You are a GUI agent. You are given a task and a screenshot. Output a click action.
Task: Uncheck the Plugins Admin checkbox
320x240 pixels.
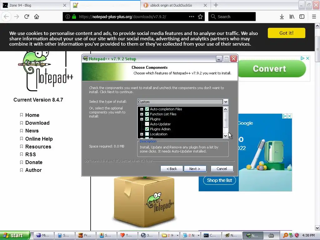coord(147,129)
